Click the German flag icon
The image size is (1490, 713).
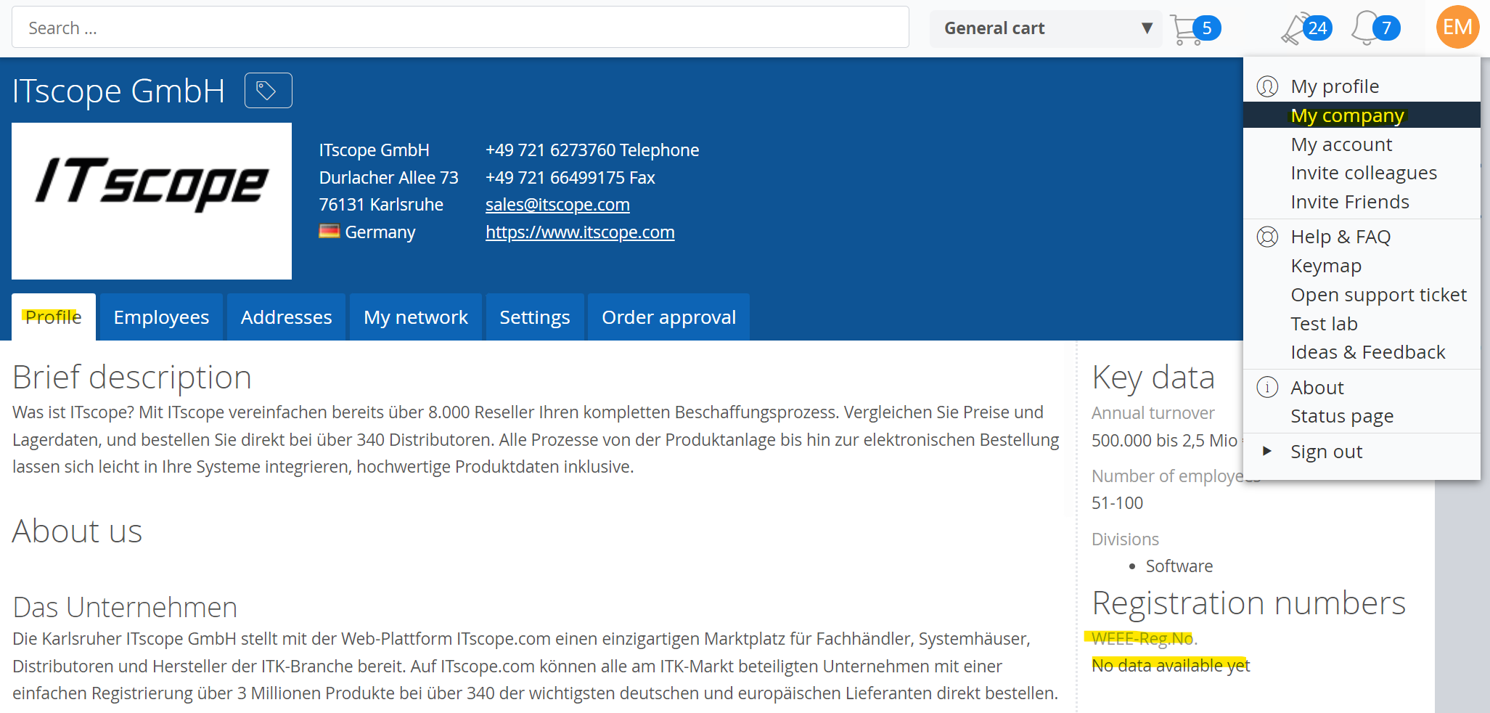point(329,231)
